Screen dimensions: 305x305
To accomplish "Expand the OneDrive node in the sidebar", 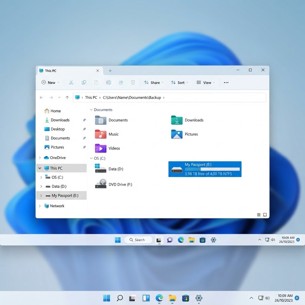I will pyautogui.click(x=40, y=158).
